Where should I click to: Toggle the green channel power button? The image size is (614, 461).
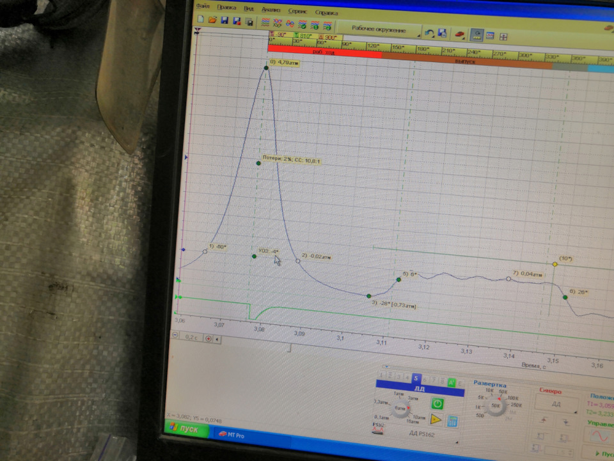point(437,403)
